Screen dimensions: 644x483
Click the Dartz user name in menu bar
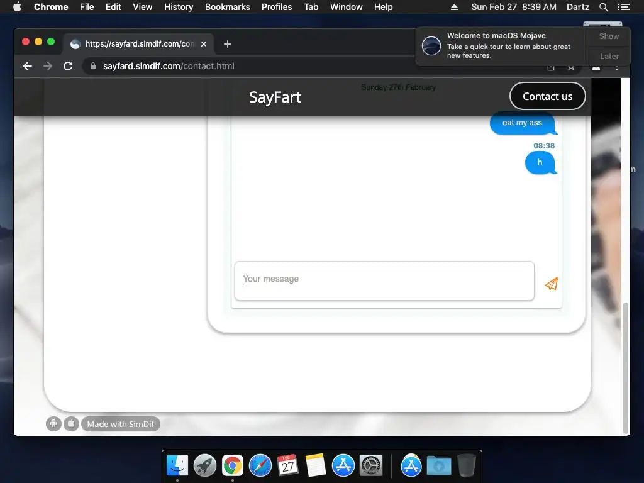pos(577,7)
